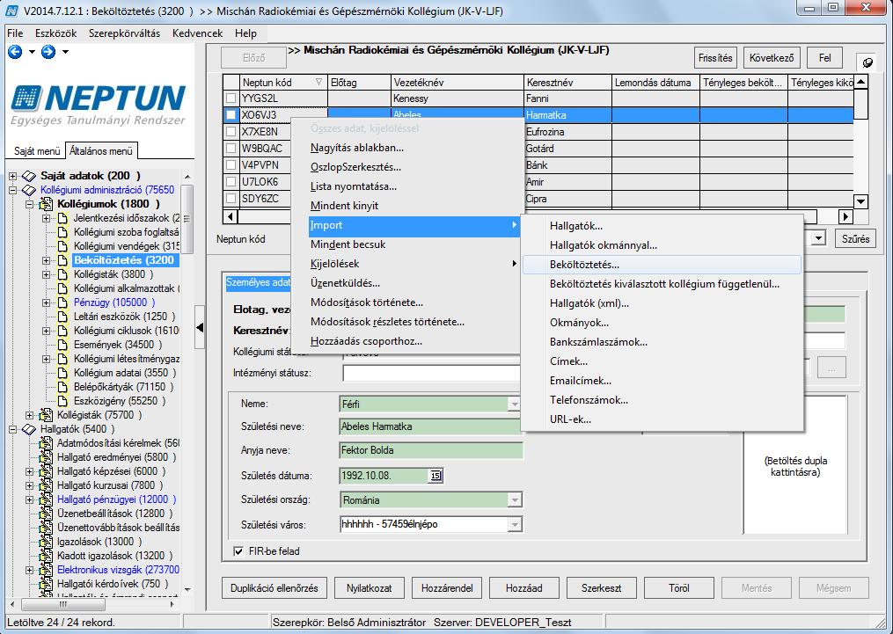Click the Töröl button
Viewport: 893px width, 634px height.
679,588
